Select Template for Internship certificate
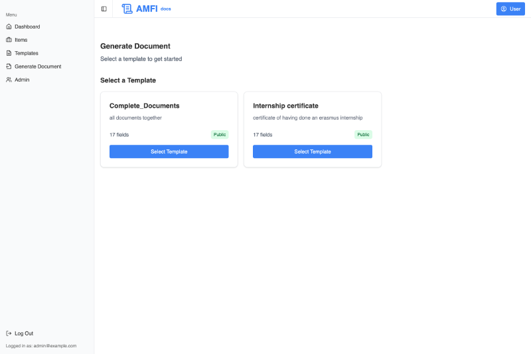 [x=312, y=151]
